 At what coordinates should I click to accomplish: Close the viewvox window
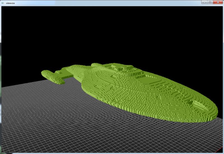218,2
